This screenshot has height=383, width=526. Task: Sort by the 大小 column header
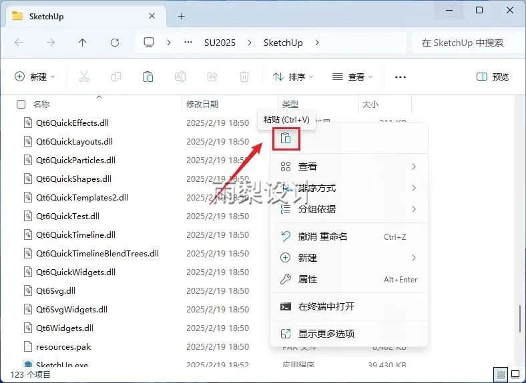[x=370, y=105]
